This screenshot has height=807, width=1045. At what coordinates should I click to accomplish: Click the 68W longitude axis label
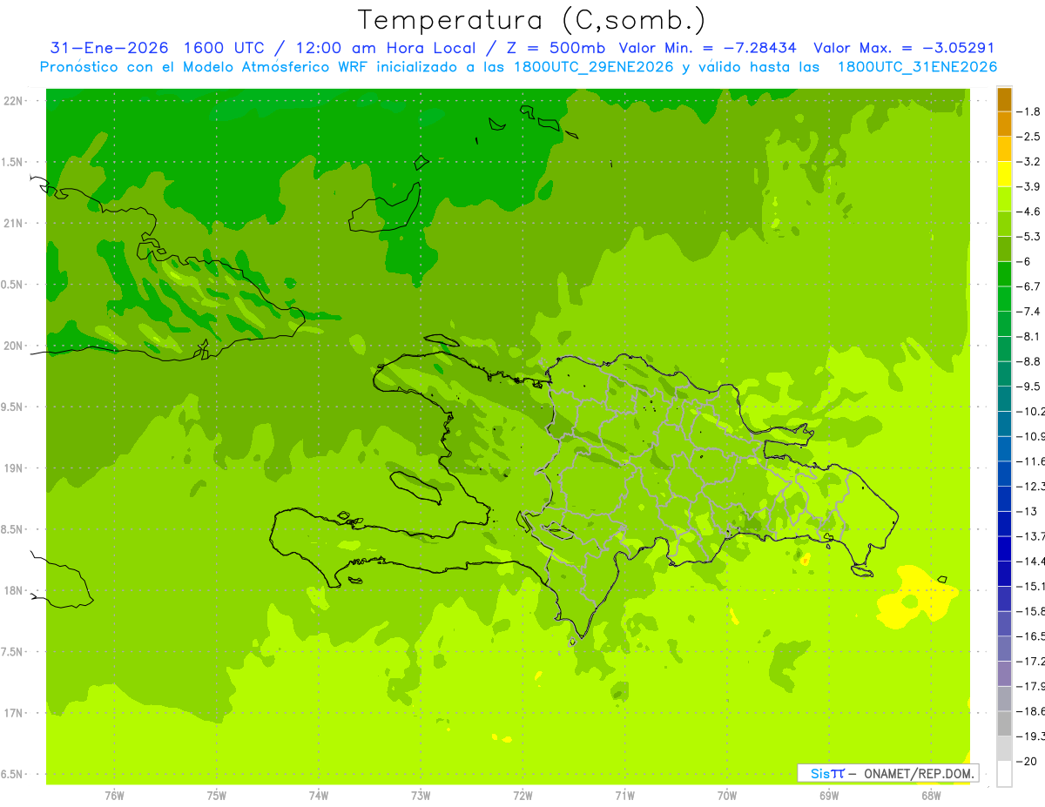pyautogui.click(x=930, y=795)
